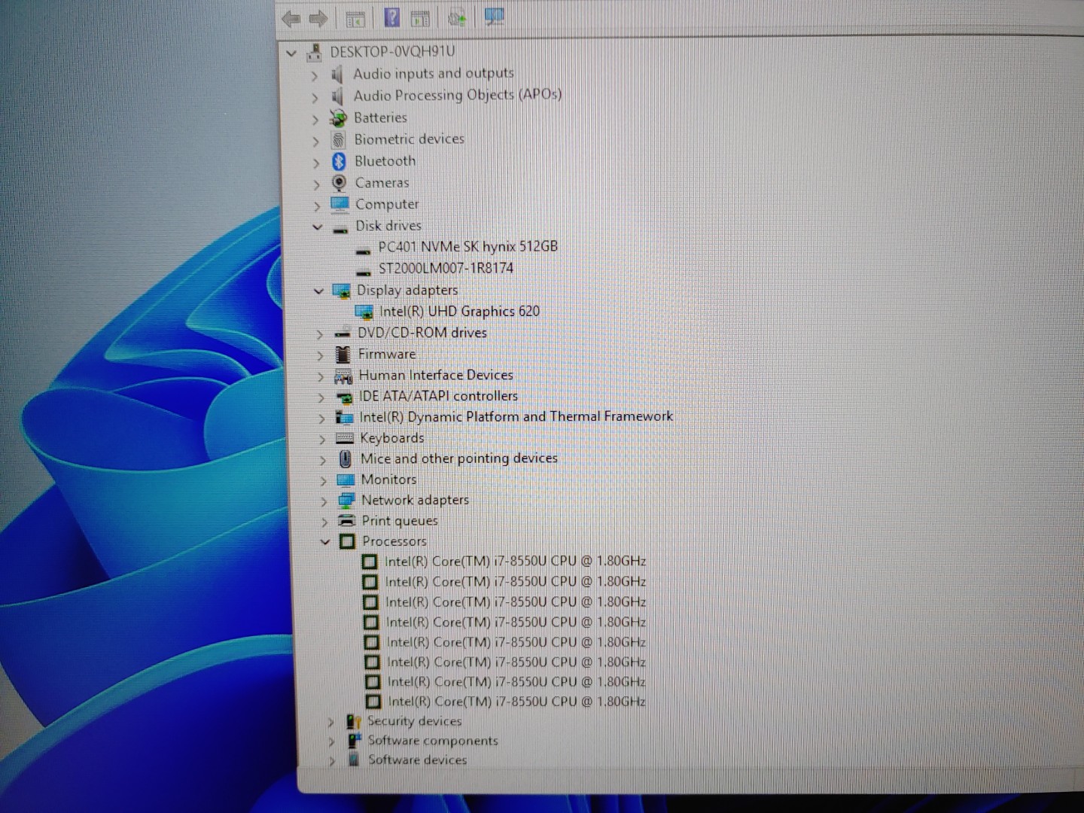Select the ST2000LM007-1R8174 disk drive
The image size is (1084, 813).
click(446, 268)
